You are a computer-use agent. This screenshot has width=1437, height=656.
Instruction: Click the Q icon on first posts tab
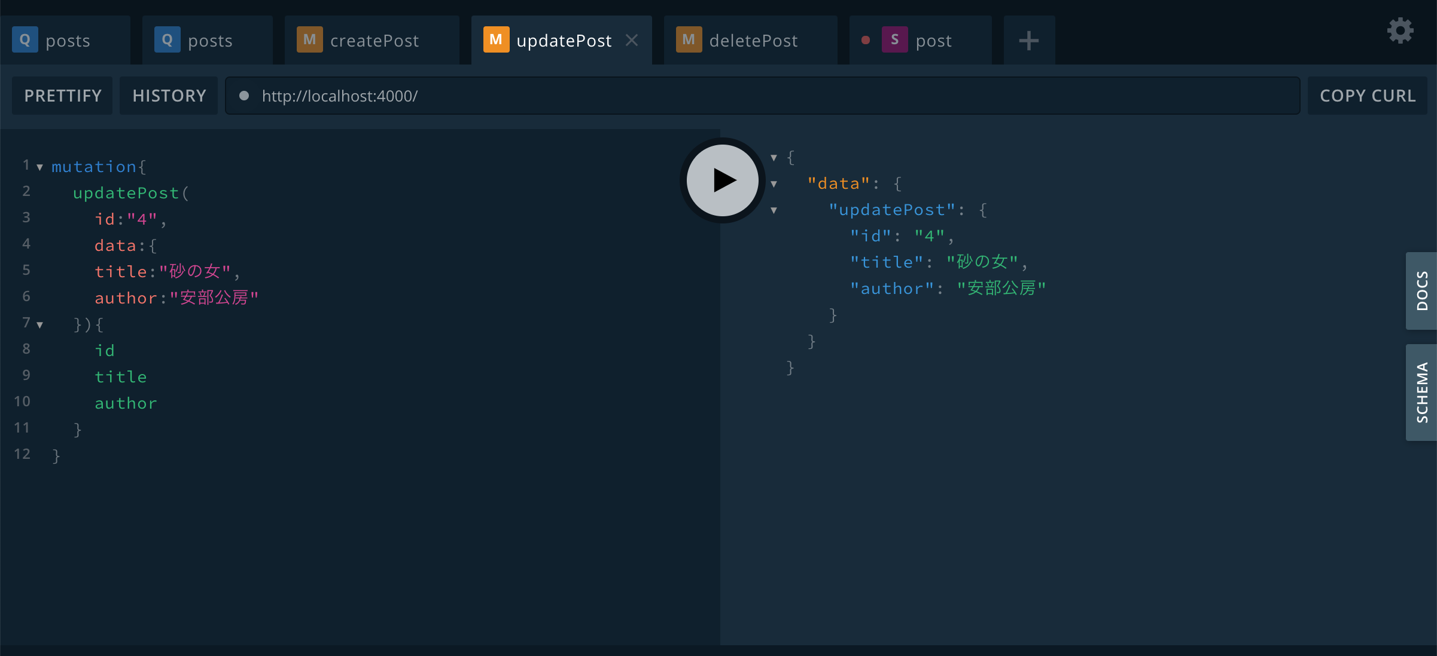pyautogui.click(x=25, y=40)
